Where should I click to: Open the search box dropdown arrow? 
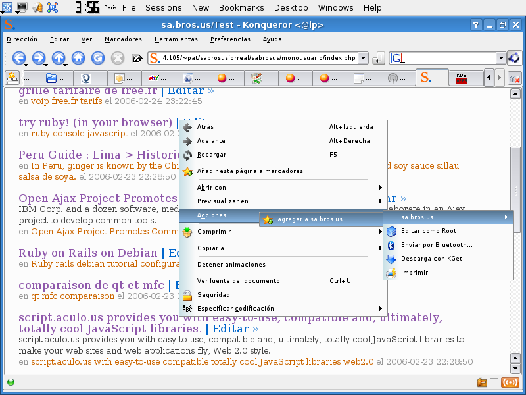(x=501, y=58)
